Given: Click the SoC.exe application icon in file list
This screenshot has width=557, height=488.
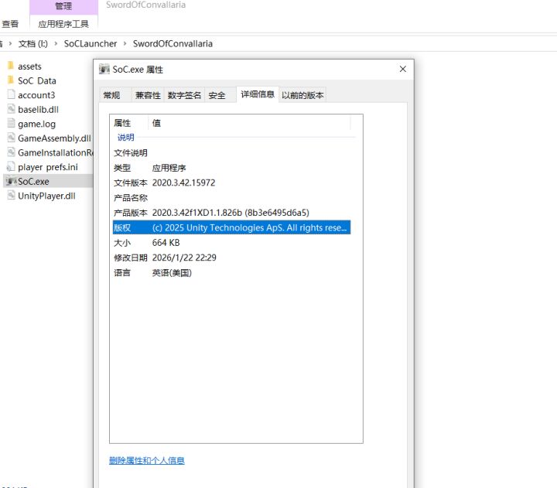Looking at the screenshot, I should click(11, 181).
